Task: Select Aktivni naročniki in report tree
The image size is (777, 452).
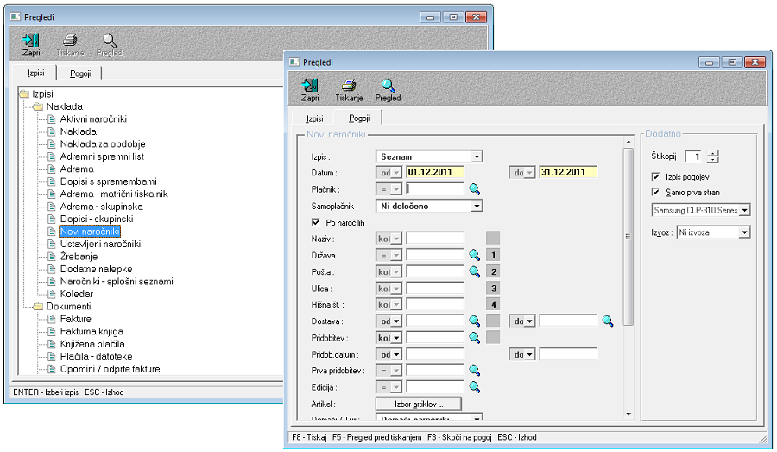Action: coord(93,118)
